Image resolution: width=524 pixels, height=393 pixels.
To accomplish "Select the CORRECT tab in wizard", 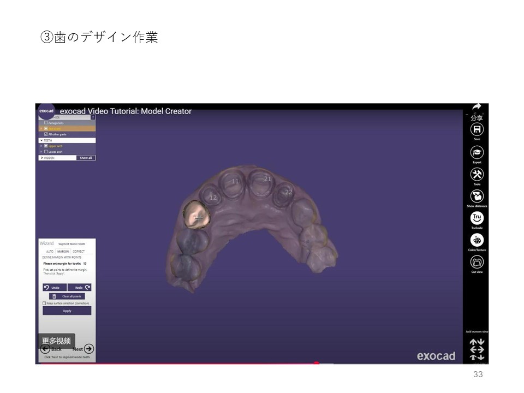I will pyautogui.click(x=79, y=251).
